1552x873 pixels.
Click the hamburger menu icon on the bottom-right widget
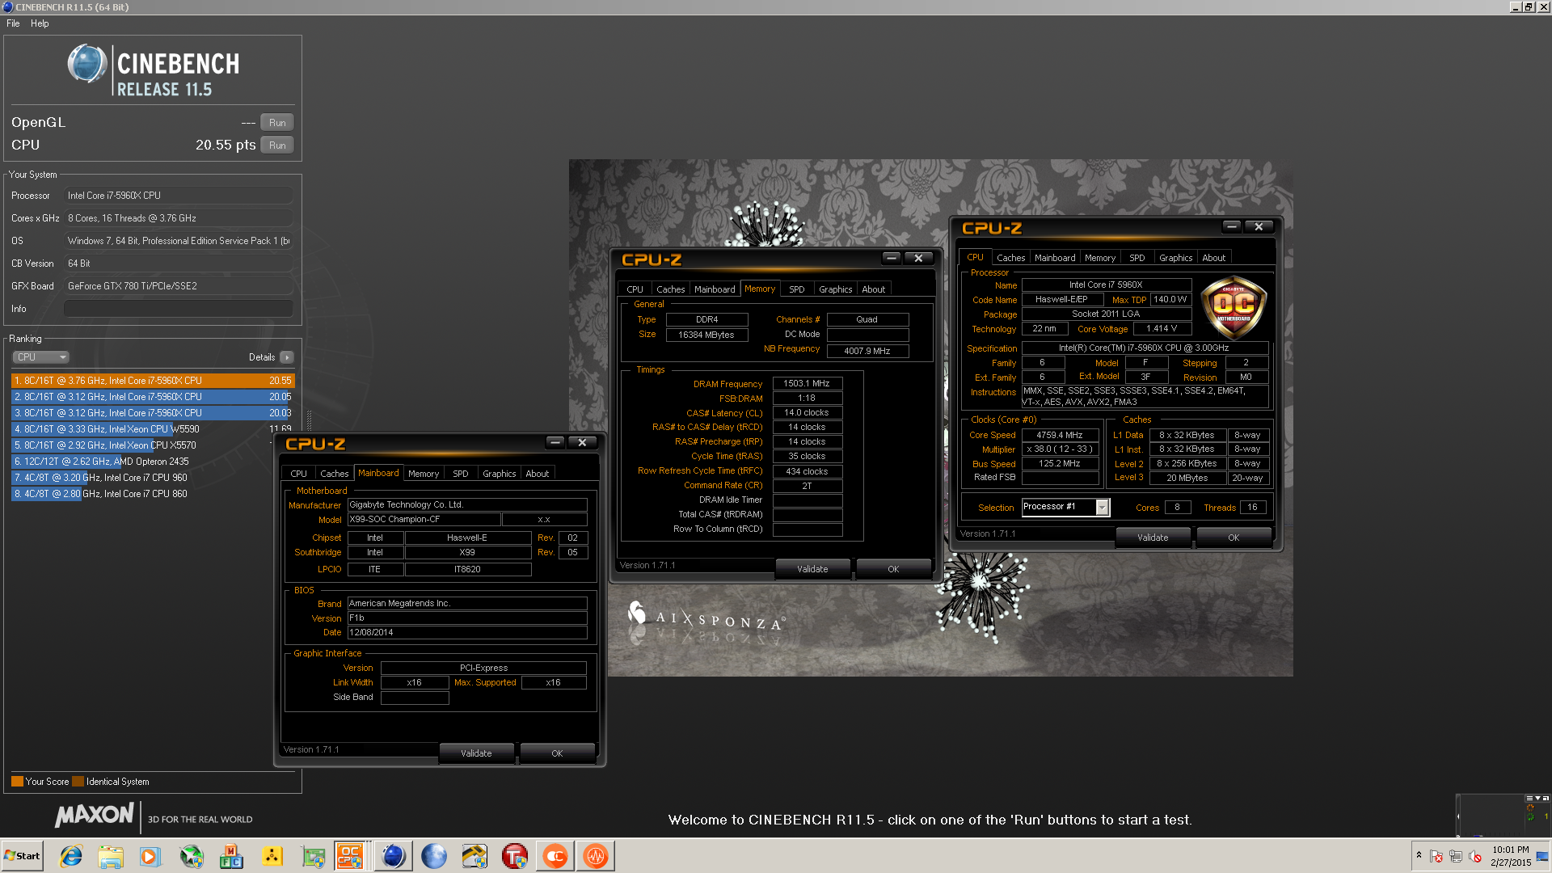click(1529, 798)
